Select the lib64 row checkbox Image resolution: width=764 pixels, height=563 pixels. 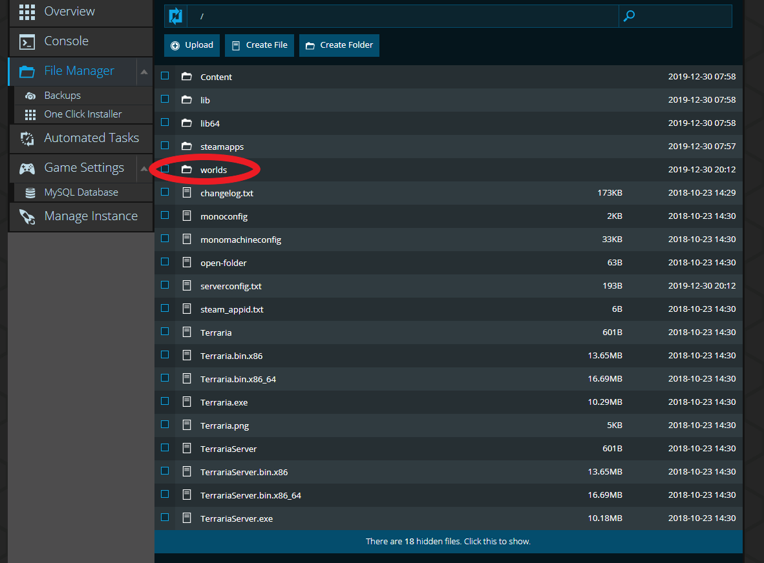coord(165,122)
